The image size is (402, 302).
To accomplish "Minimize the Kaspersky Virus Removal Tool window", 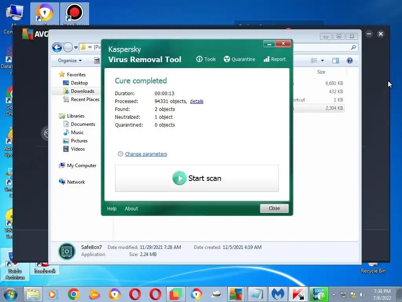I will click(269, 44).
